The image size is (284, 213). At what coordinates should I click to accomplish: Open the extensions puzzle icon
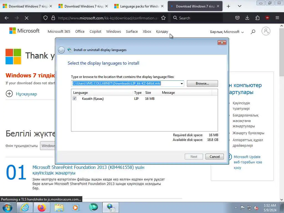(257, 18)
